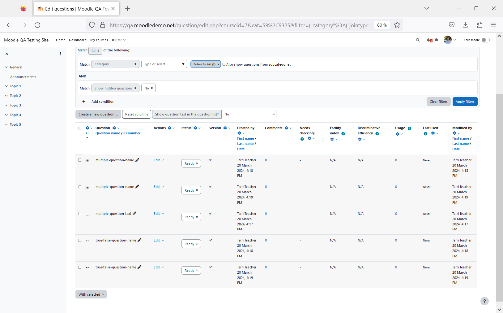Image resolution: width=503 pixels, height=313 pixels.
Task: Open My courses in top navigation
Action: [99, 40]
